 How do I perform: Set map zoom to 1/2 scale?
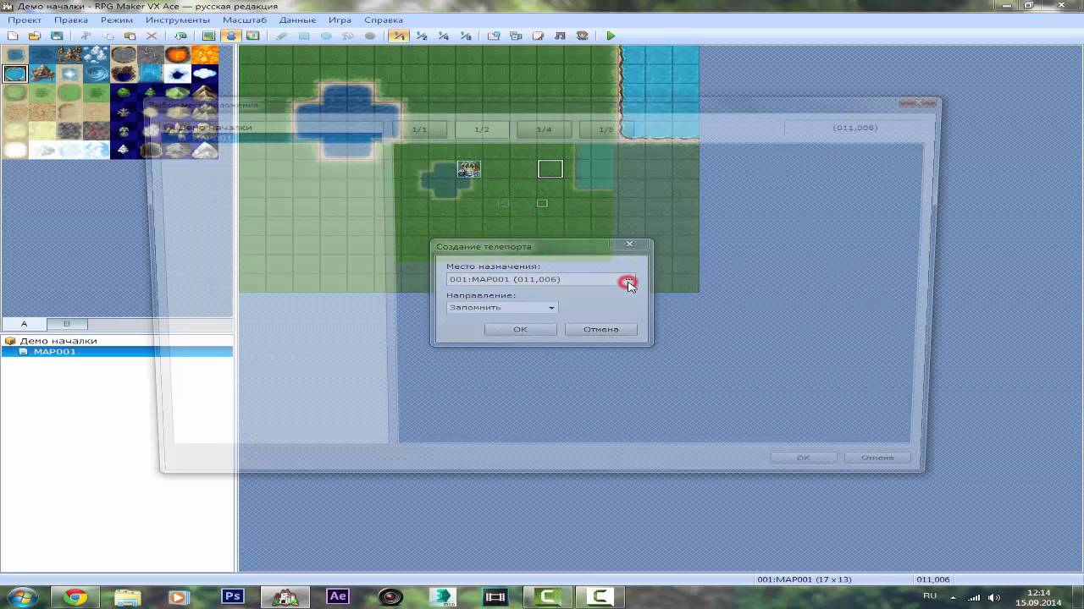click(421, 36)
